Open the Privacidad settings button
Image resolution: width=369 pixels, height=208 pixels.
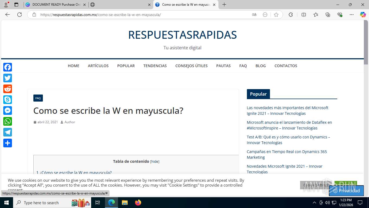(346, 191)
